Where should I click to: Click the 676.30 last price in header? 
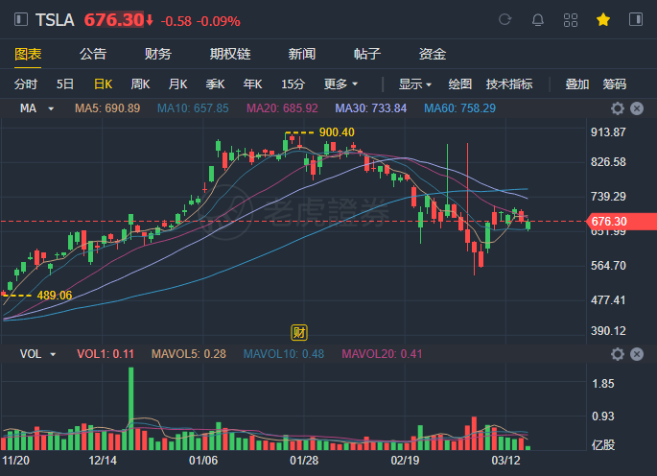[114, 20]
